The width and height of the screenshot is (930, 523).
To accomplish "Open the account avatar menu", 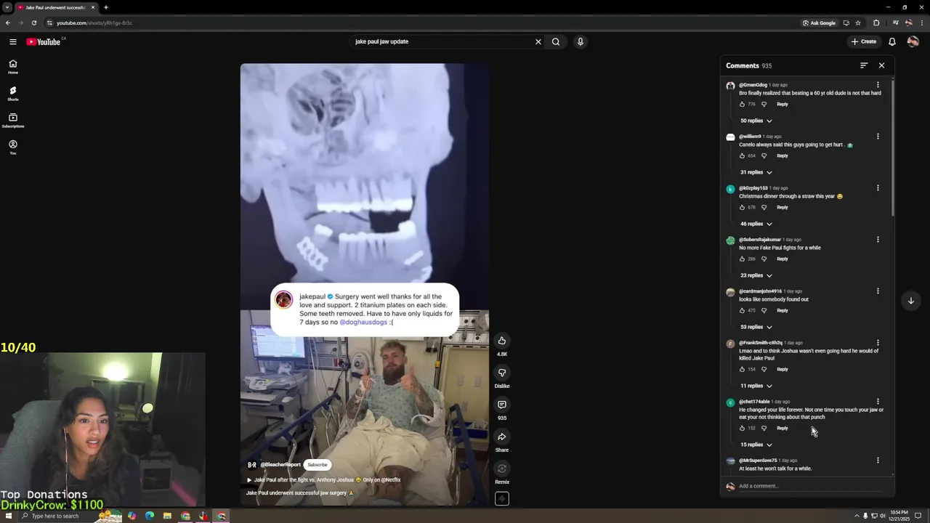I will (x=913, y=41).
